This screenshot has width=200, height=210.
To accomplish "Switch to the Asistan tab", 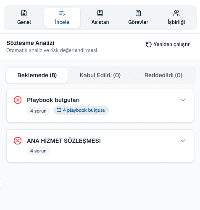I will (100, 18).
